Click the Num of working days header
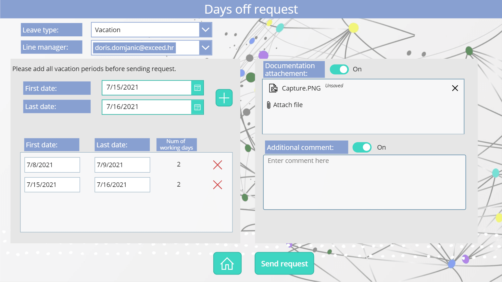This screenshot has width=502, height=282. tap(176, 144)
